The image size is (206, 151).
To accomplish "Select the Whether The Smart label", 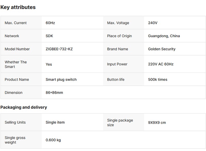I will (x=16, y=64).
